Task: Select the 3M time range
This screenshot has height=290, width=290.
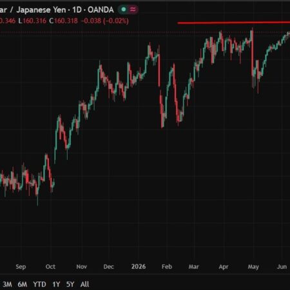Action: (7, 284)
